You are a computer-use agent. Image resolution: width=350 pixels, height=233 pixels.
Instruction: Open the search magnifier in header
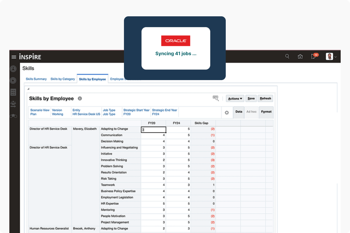[287, 57]
